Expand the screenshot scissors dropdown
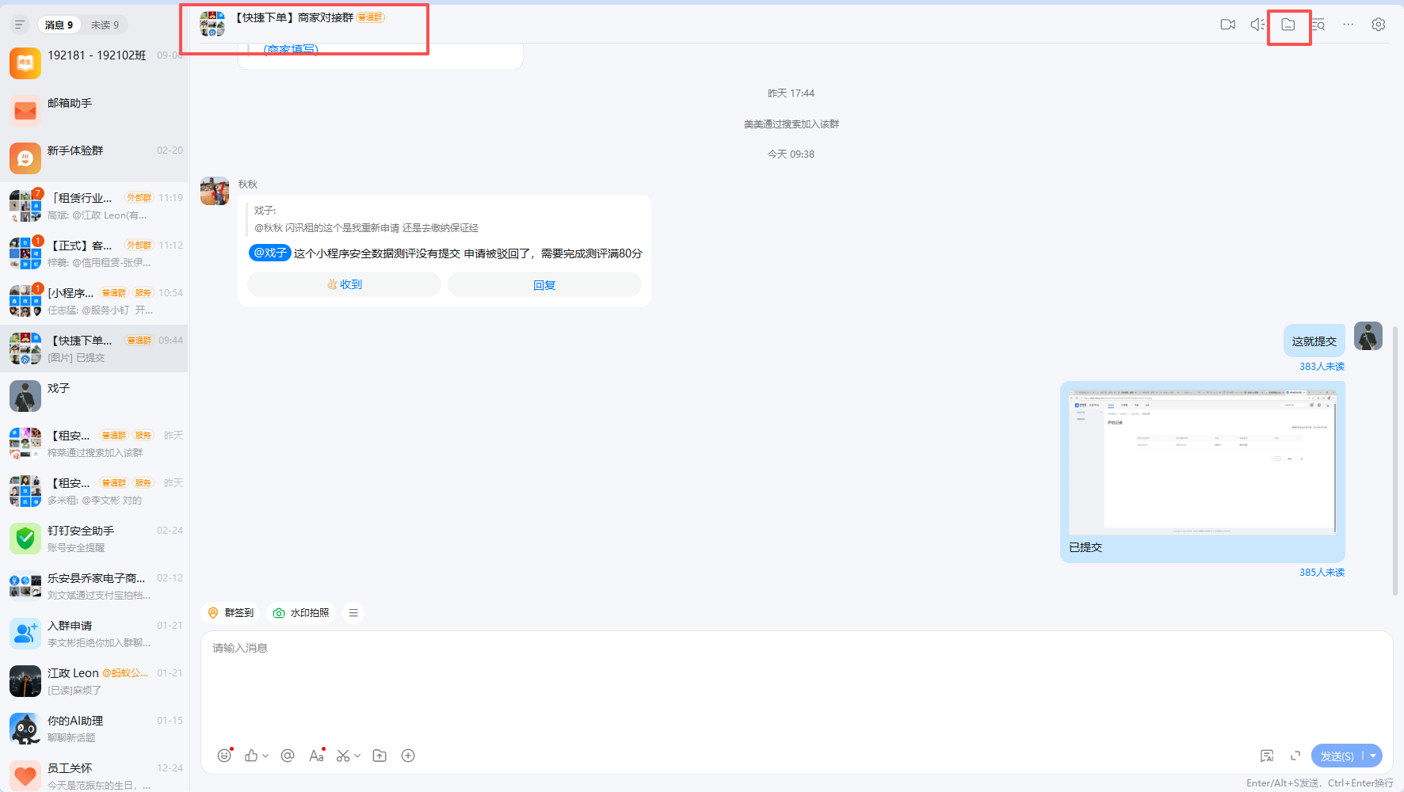The image size is (1404, 792). [357, 756]
